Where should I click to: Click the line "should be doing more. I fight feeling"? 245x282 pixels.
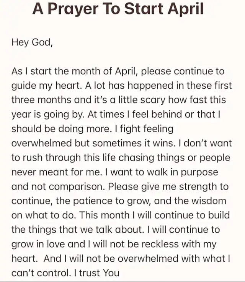point(92,129)
